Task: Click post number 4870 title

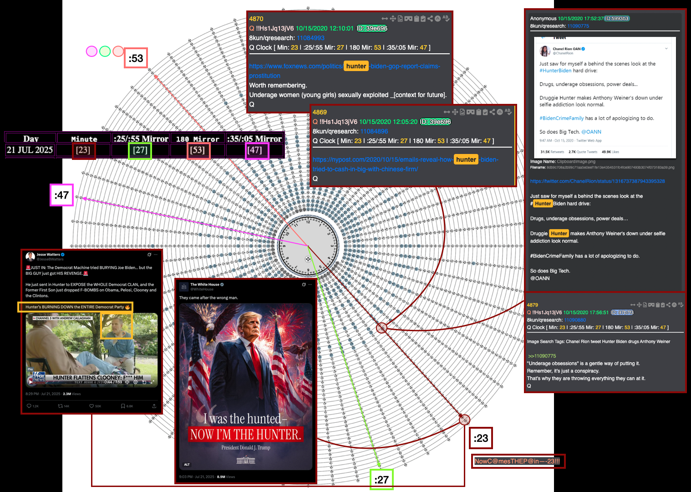Action: 256,19
